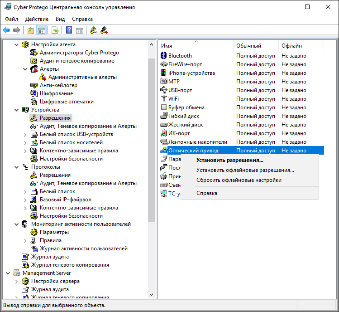The width and height of the screenshot is (339, 312).
Task: Expand Белый список носителей node
Action: [x=25, y=143]
